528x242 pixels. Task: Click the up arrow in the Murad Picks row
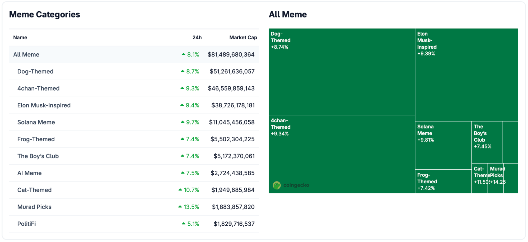180,207
